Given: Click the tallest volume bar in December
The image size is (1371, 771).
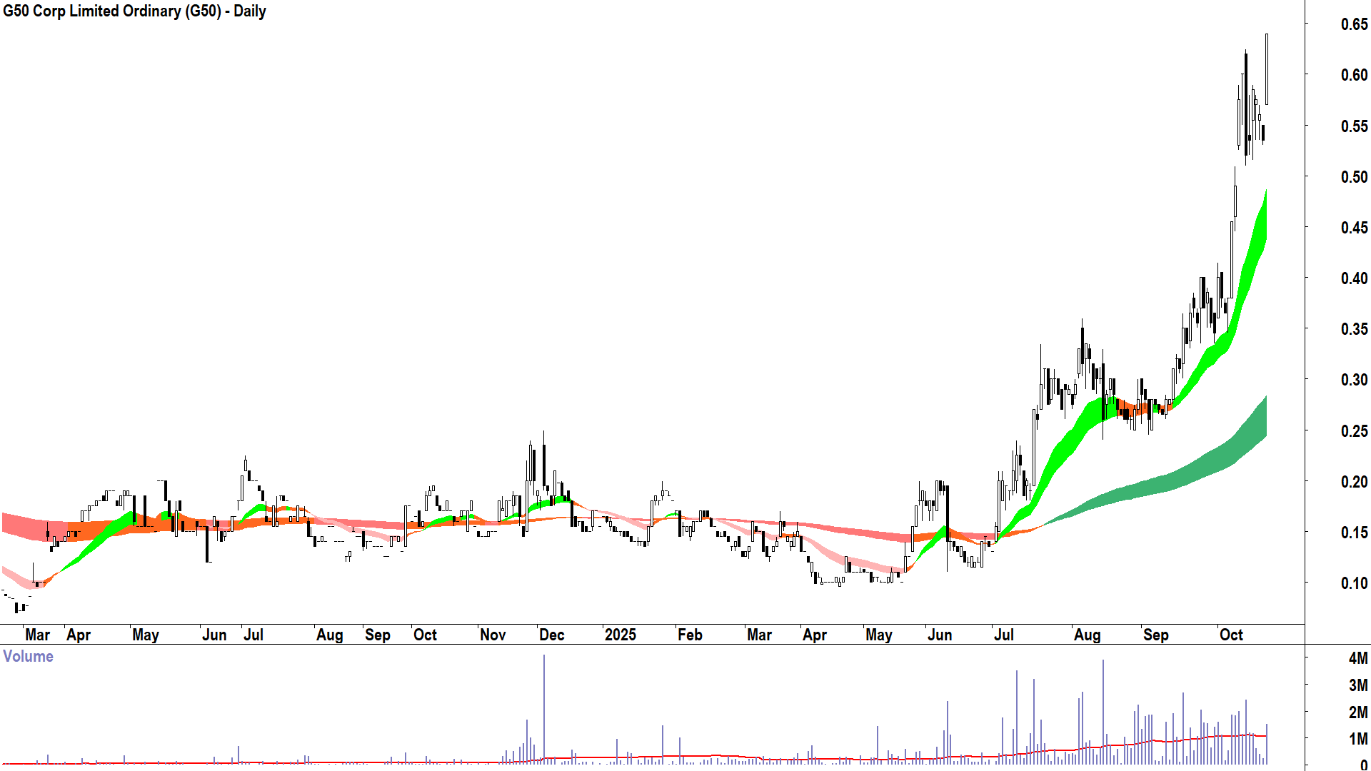Looking at the screenshot, I should (544, 707).
